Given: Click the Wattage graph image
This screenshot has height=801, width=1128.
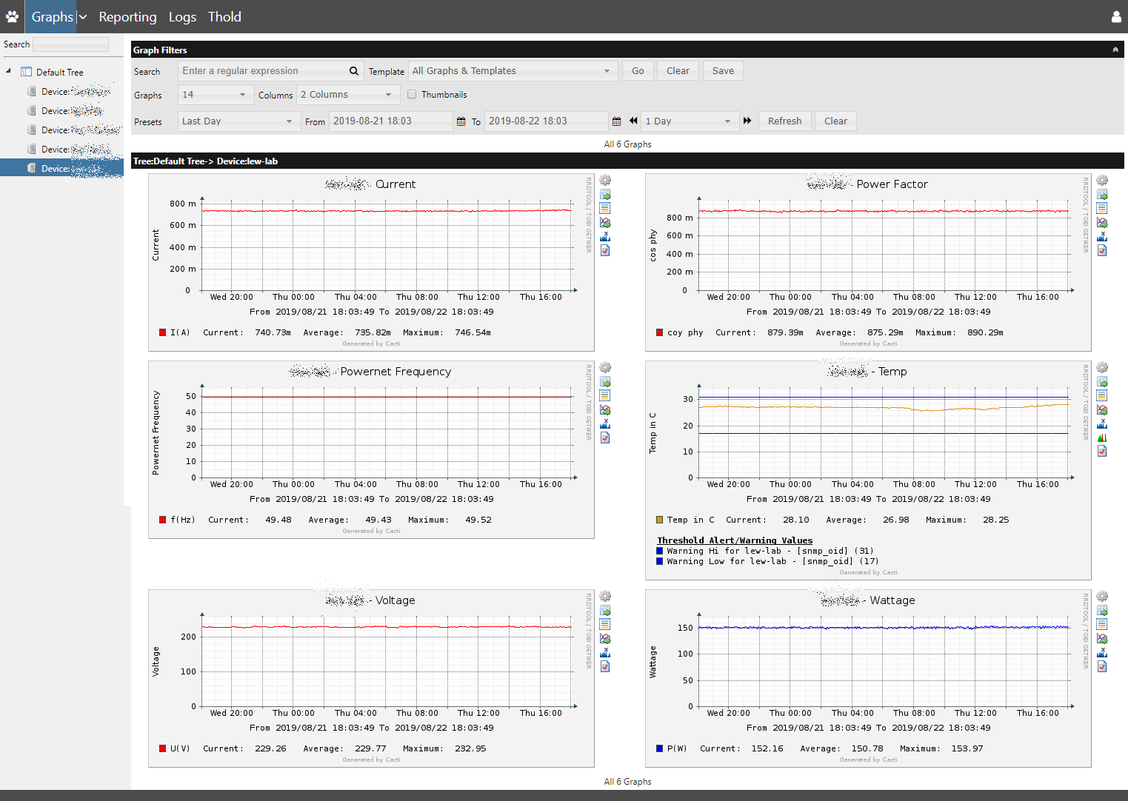Looking at the screenshot, I should (868, 678).
